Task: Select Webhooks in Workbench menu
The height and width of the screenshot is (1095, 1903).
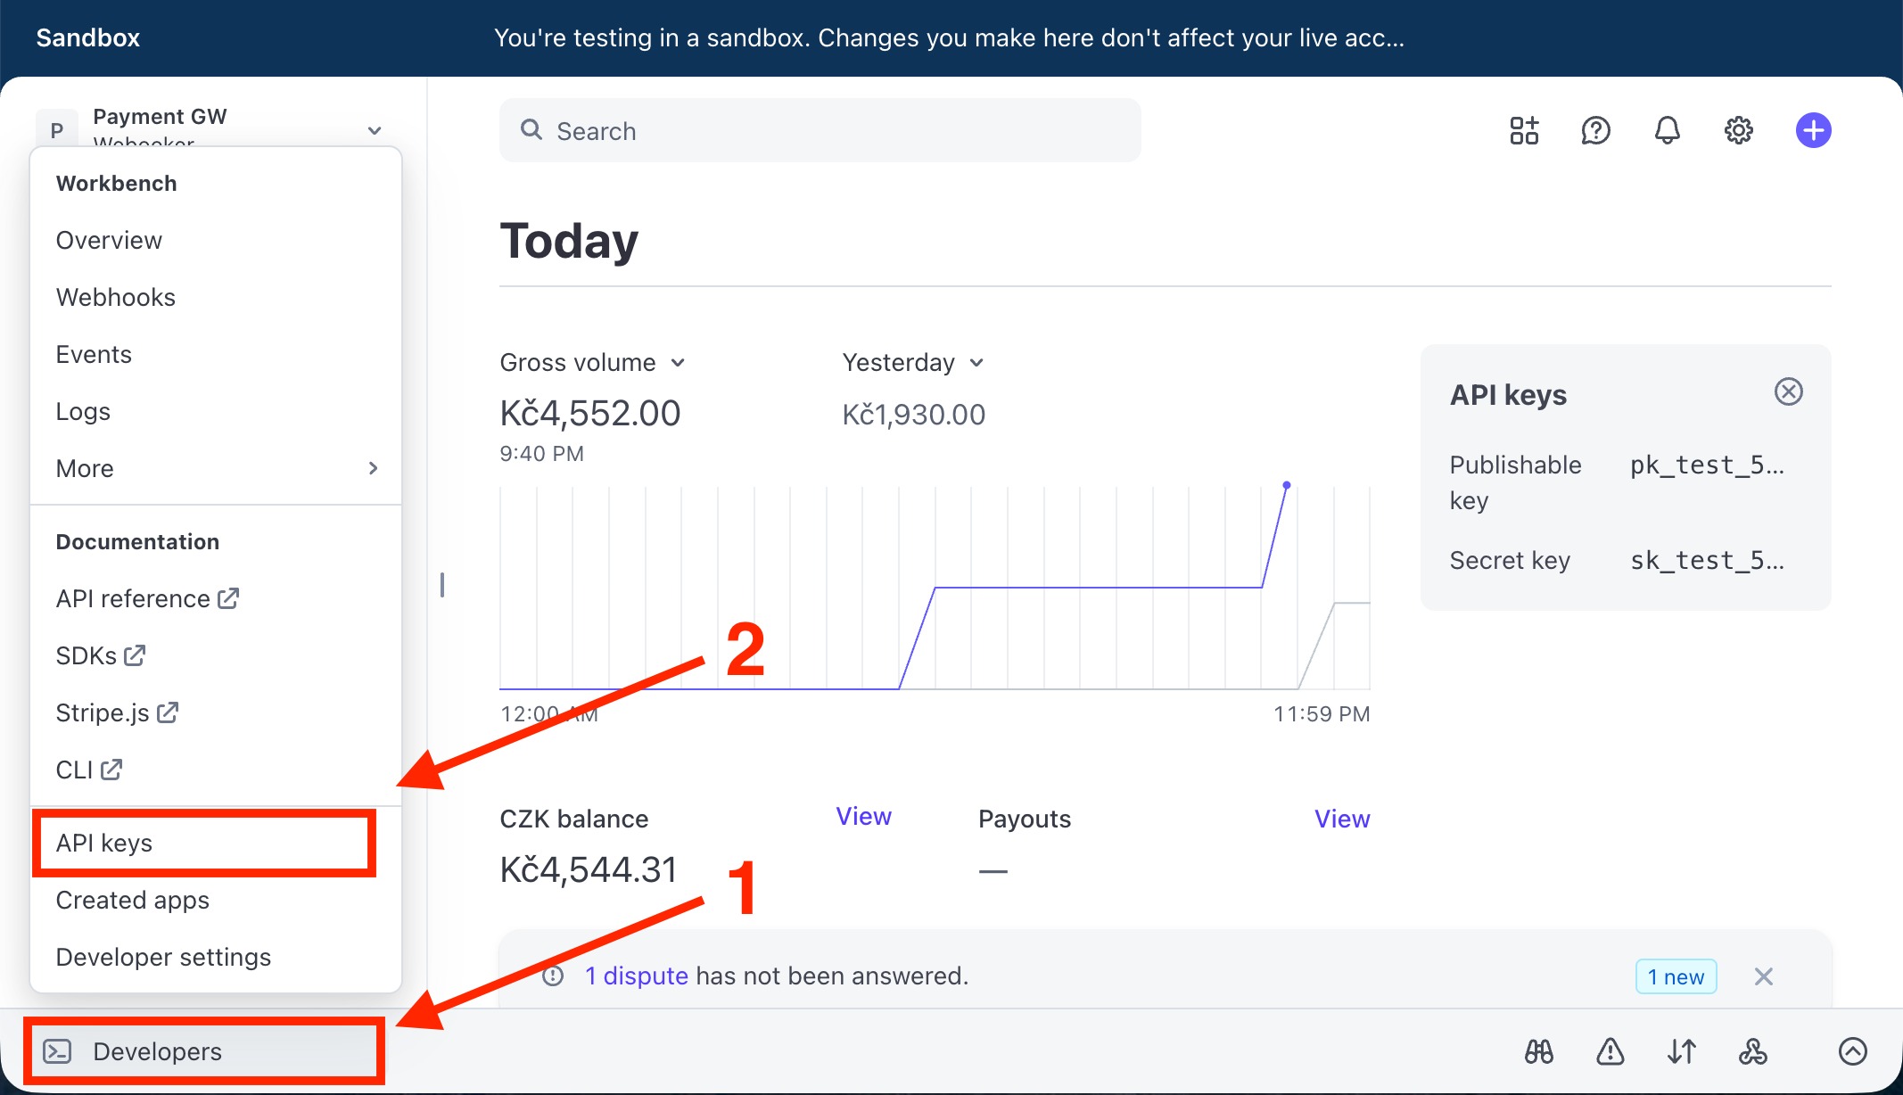Action: click(116, 297)
